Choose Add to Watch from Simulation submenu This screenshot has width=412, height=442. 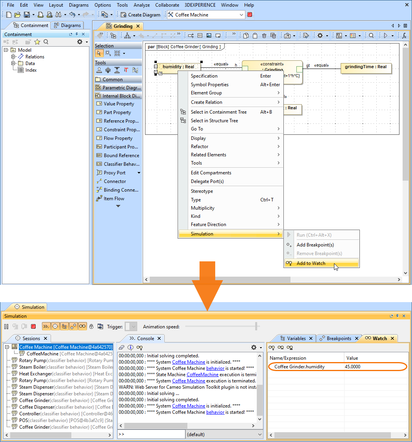tap(311, 263)
